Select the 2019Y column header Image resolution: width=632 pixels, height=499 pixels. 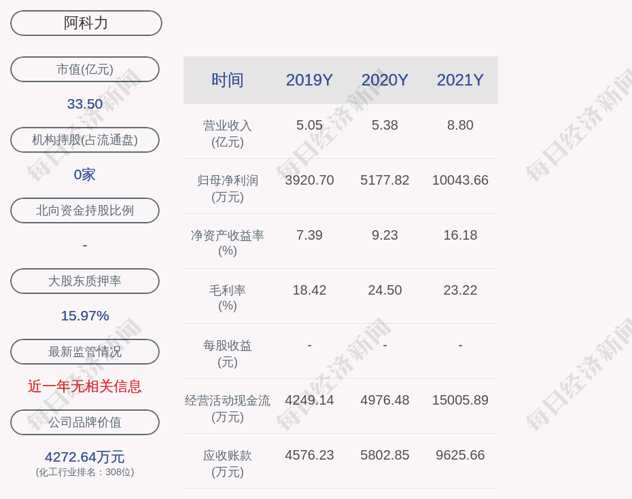pyautogui.click(x=309, y=80)
